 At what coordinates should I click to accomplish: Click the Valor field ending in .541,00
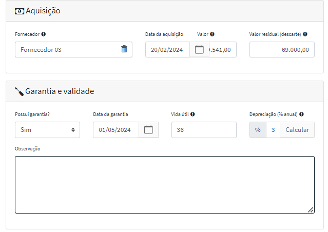click(223, 50)
